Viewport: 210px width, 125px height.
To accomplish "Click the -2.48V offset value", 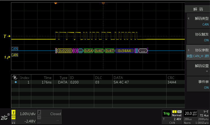I will (30, 121).
